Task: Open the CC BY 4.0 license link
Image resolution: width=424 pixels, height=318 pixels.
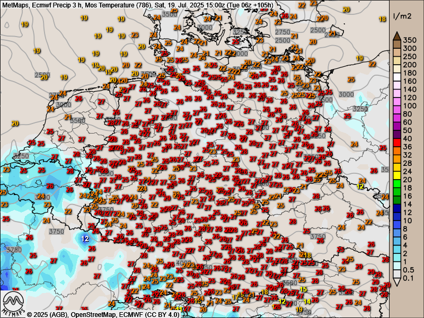Action: [162, 314]
